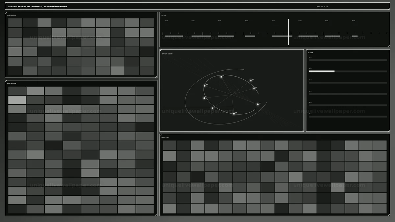Click the orbit hub where spokes converge
The image size is (395, 222).
(x=231, y=95)
